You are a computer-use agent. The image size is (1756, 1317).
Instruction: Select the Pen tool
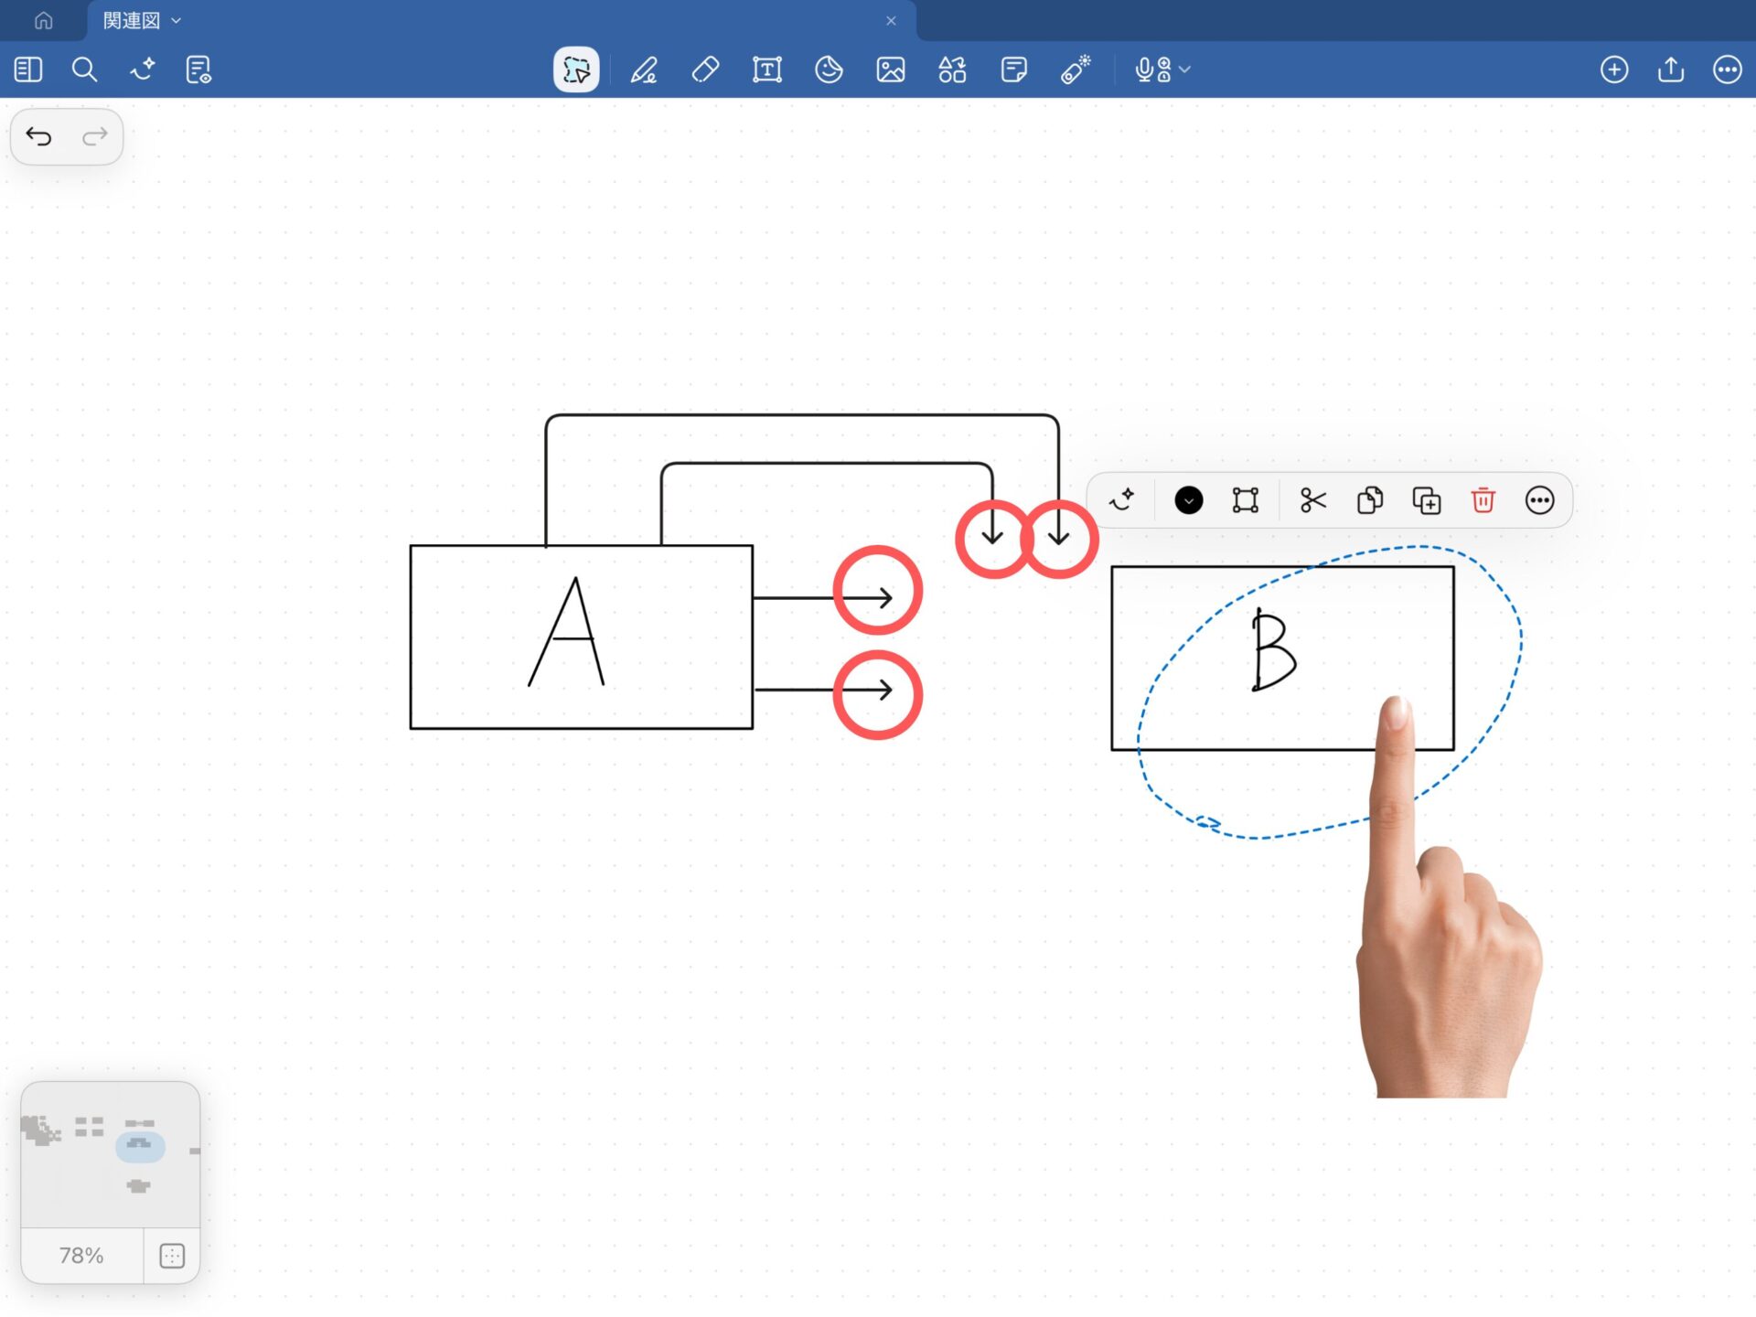point(644,70)
